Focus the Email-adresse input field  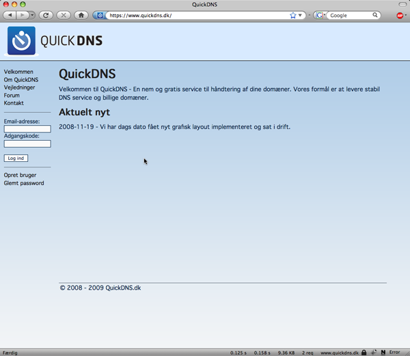tap(27, 129)
